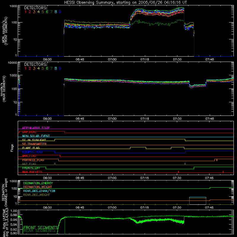Click the 07:30 tick label under the Flags plot

pyautogui.click(x=177, y=178)
